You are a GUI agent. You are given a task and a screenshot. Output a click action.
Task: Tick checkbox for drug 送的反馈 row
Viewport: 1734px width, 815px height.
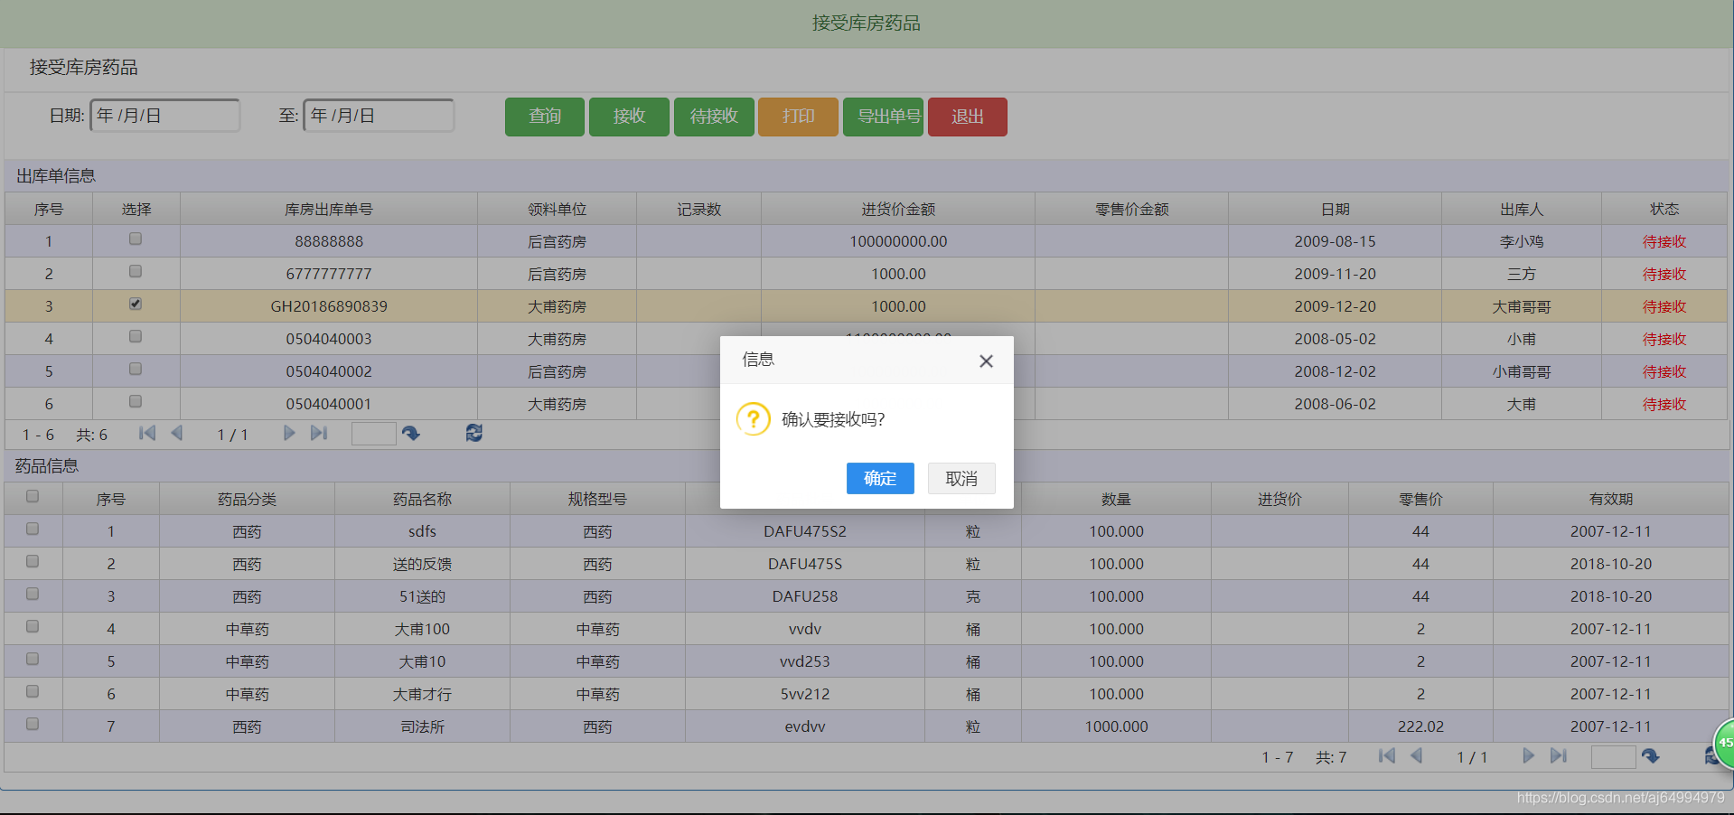tap(33, 562)
